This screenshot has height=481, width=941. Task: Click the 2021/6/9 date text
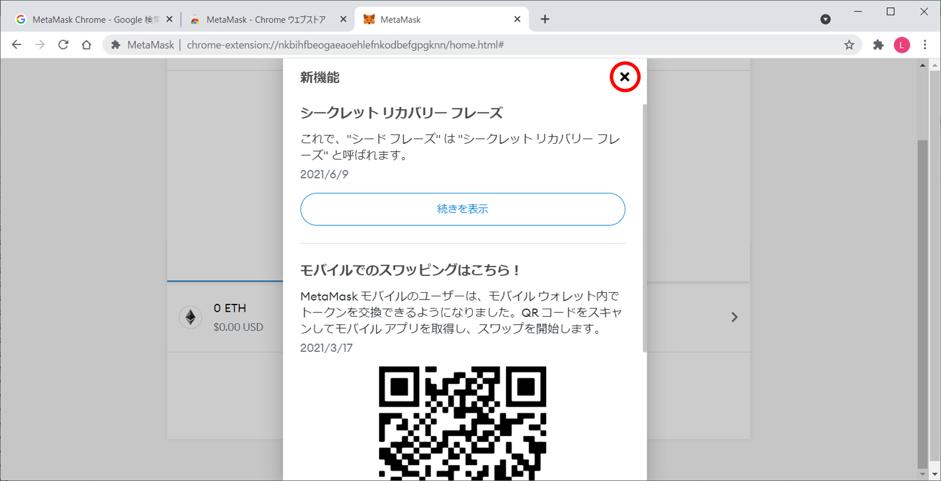[324, 174]
